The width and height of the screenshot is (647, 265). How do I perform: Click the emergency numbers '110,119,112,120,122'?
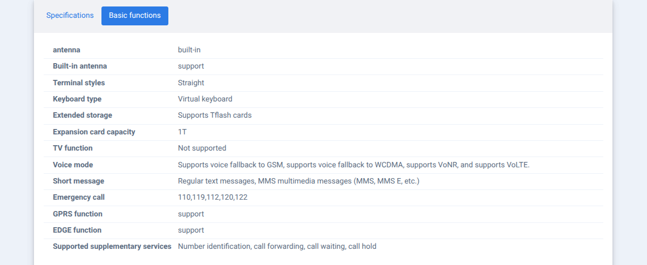tap(213, 198)
